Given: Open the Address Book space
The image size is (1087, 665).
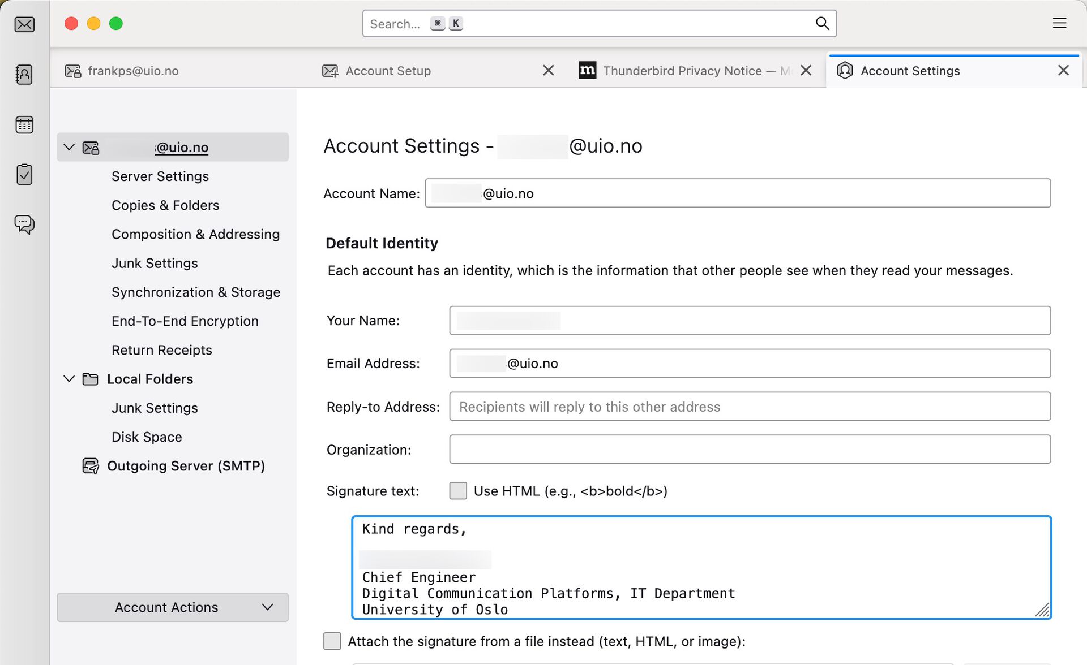Looking at the screenshot, I should [24, 75].
